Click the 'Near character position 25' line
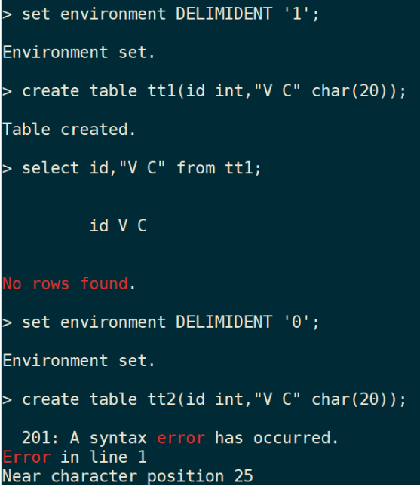 (x=127, y=476)
